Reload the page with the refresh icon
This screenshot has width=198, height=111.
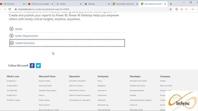coord(10,9)
